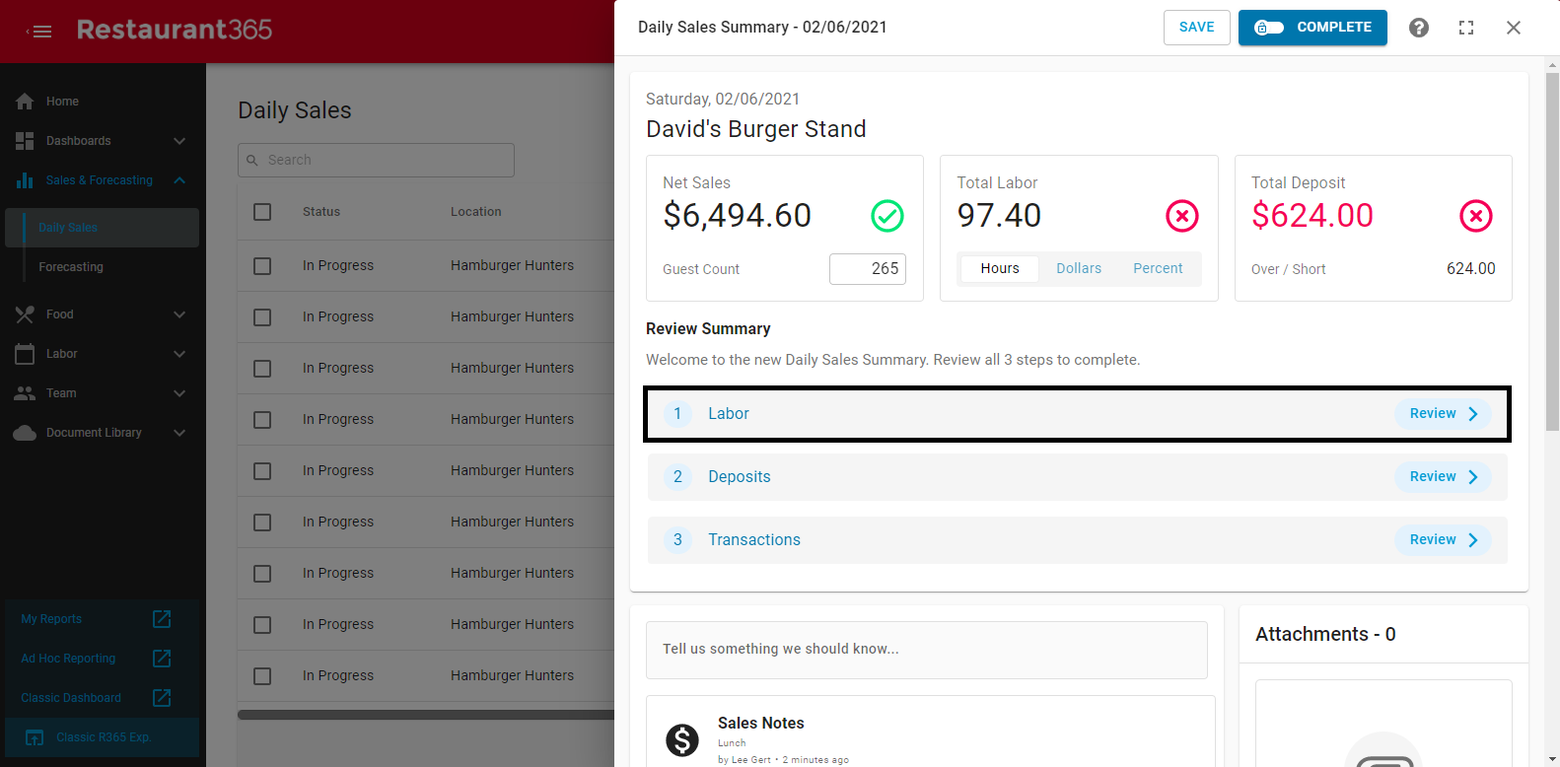The height and width of the screenshot is (767, 1560).
Task: Check the select-all checkbox in table header
Action: click(262, 212)
